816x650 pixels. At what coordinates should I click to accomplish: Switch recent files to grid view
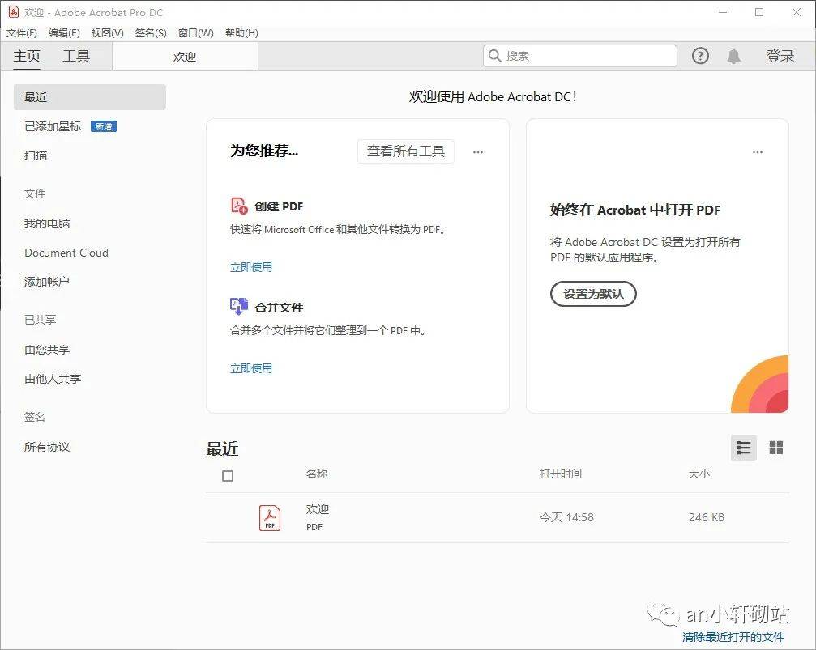[x=776, y=448]
